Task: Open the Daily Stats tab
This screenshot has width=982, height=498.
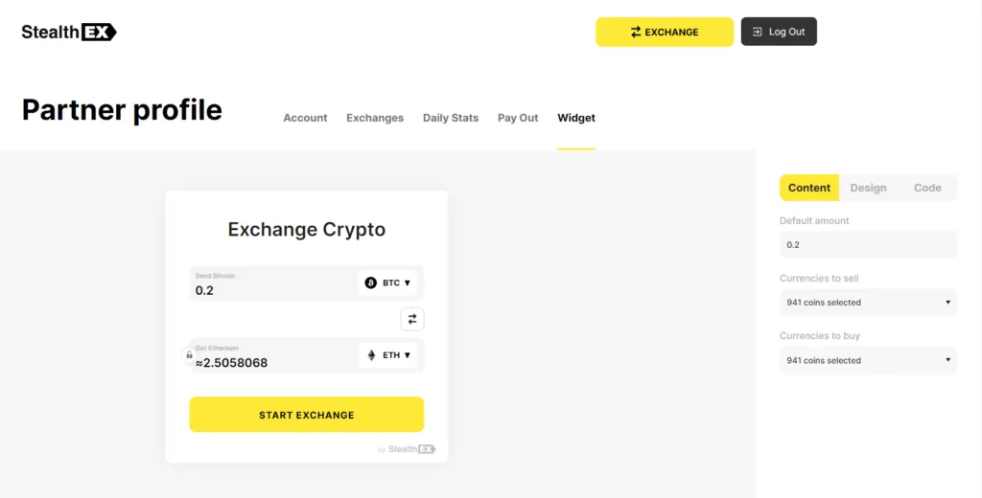Action: pos(451,118)
